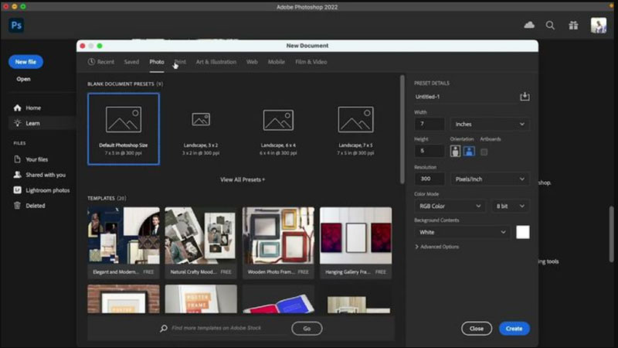
Task: Click the white background color swatch
Action: [523, 233]
